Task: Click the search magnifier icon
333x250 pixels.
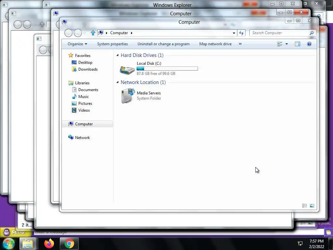Action: (312, 33)
